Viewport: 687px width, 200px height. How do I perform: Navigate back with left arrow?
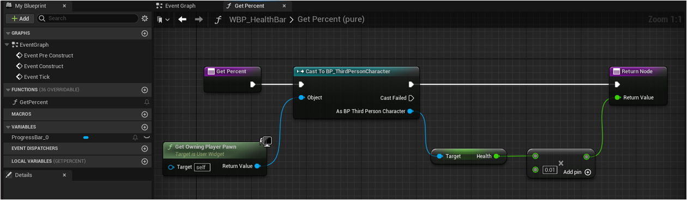click(x=183, y=19)
